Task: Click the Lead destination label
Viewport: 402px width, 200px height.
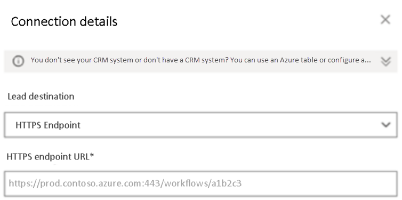Action: 41,97
